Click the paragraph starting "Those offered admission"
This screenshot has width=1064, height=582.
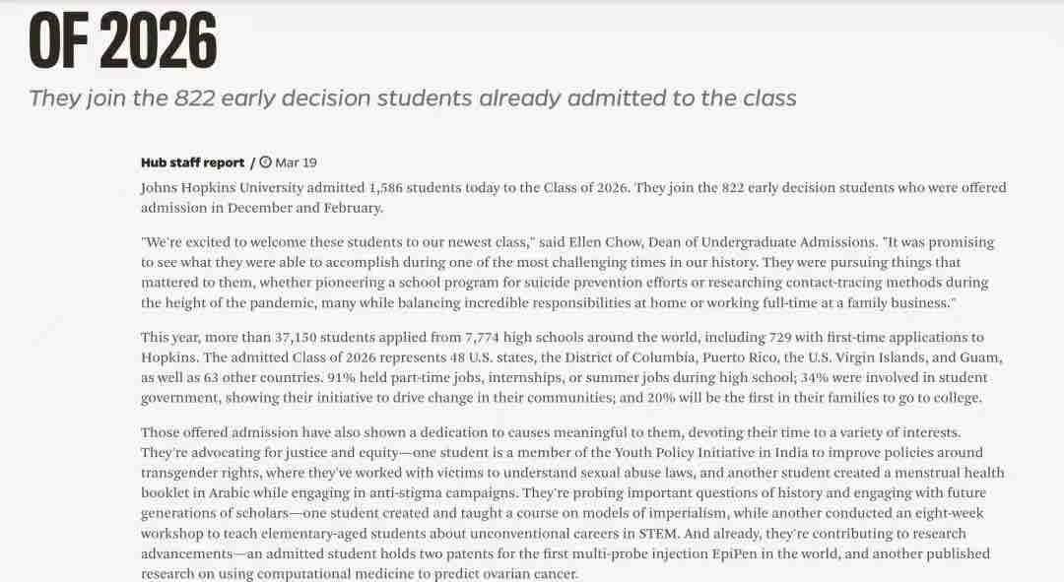pyautogui.click(x=572, y=502)
